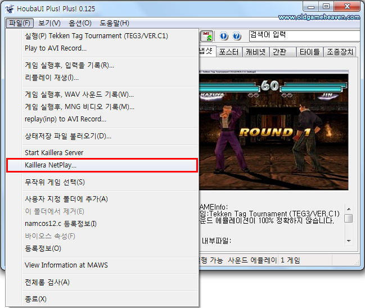
Task: Open namcos12.c 등록정보(I)
Action: (x=102, y=224)
